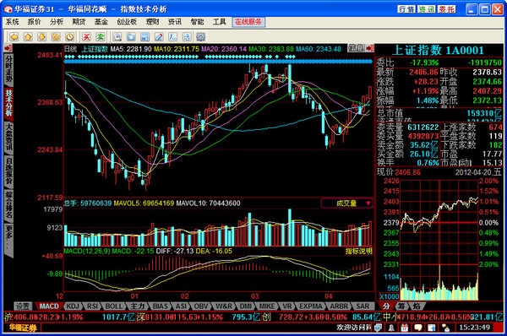Select the 筹 tab under intraday chart

point(401,306)
